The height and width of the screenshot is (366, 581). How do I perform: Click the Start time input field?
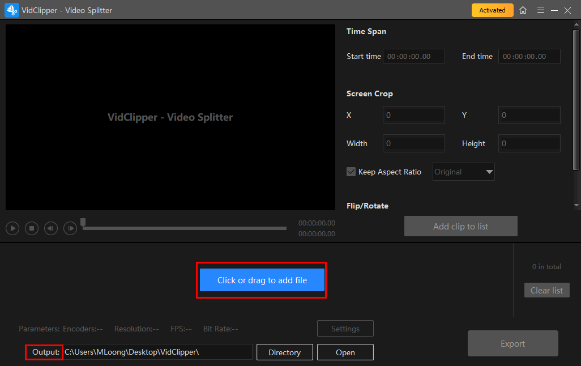[x=414, y=56]
